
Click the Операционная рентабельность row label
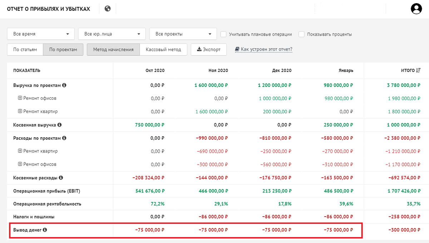pos(47,204)
